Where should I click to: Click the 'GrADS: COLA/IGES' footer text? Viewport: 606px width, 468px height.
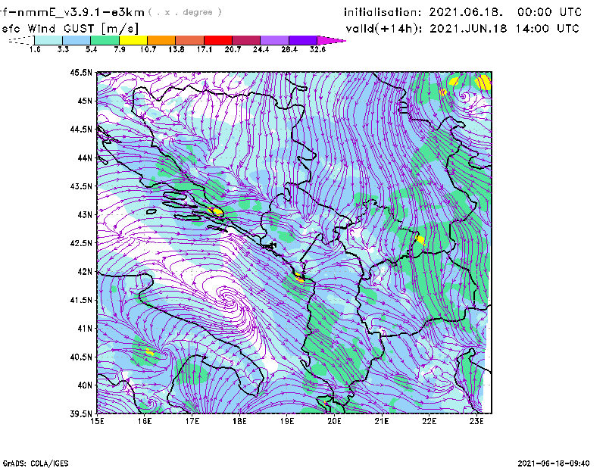(36, 463)
